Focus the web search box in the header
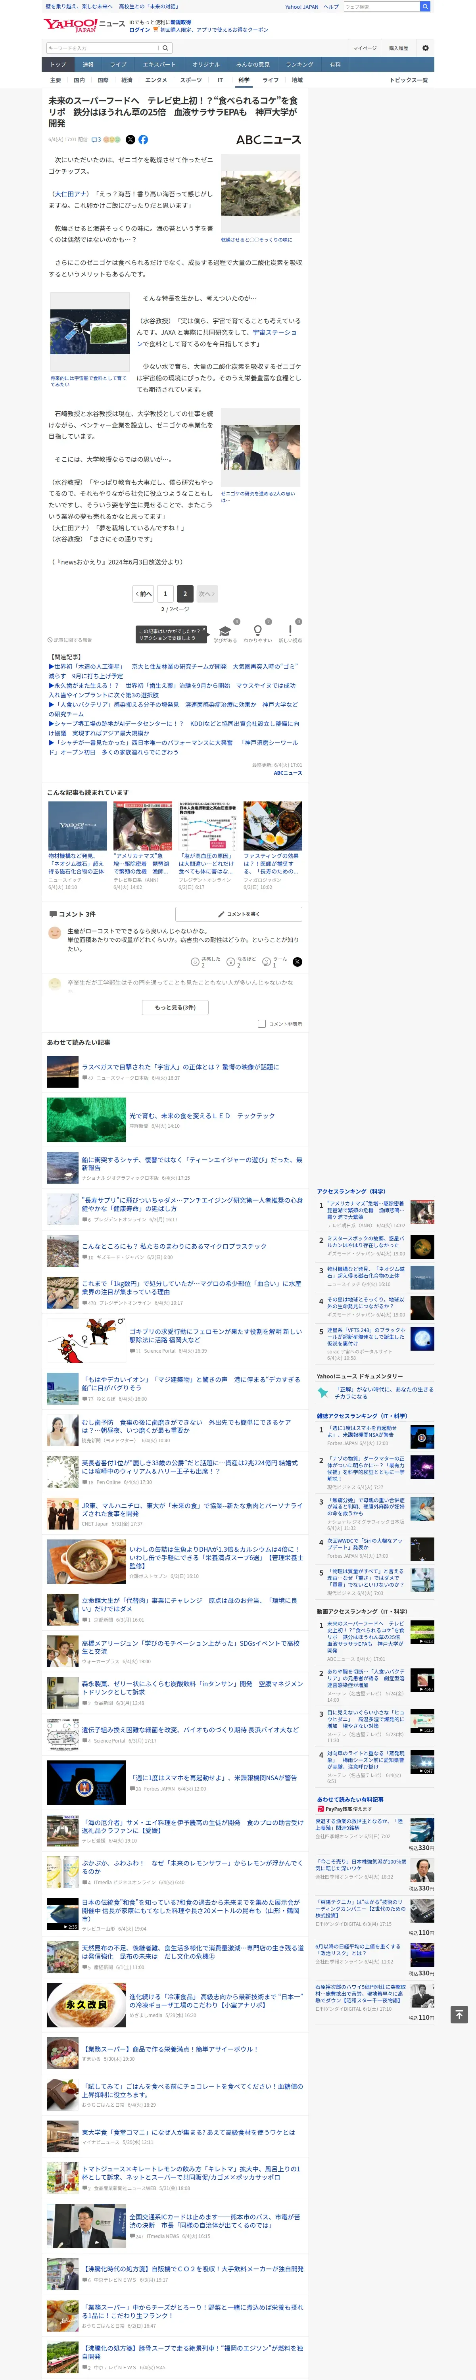Viewport: 476px width, 2380px height. 381,6
